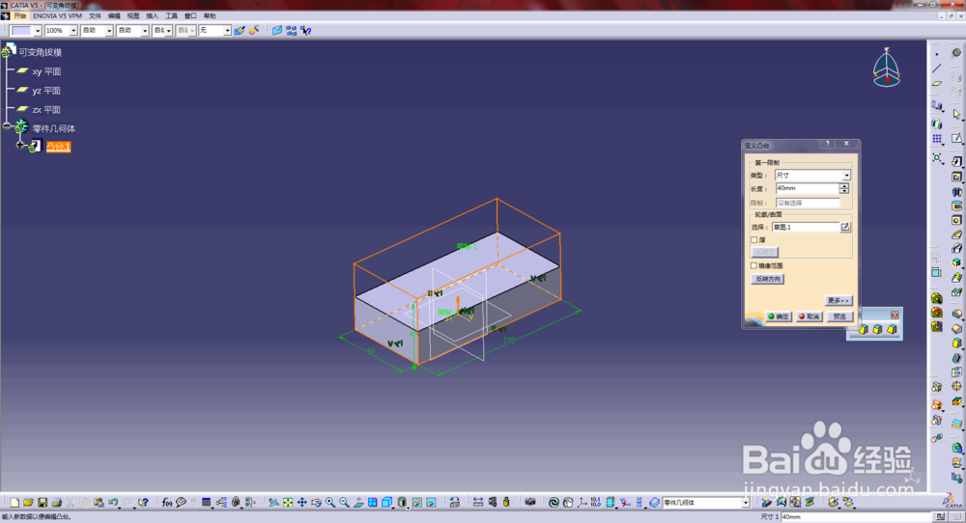The width and height of the screenshot is (966, 523).
Task: Open the 100% zoom percentage dropdown
Action: (x=73, y=30)
